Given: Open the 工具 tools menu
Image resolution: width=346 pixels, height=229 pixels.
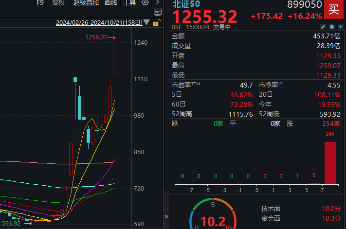Looking at the screenshot, I should pyautogui.click(x=129, y=2).
